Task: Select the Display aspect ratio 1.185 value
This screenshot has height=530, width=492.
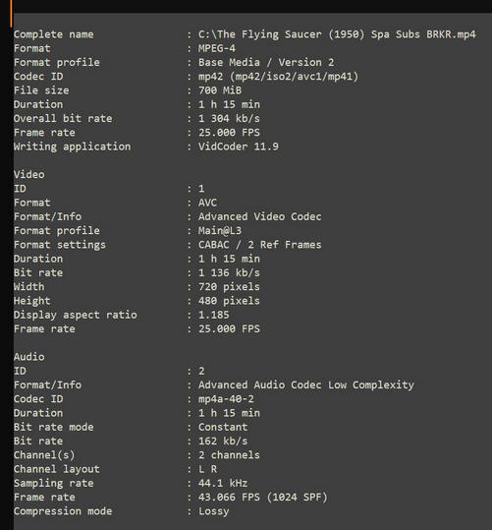Action: coord(214,315)
